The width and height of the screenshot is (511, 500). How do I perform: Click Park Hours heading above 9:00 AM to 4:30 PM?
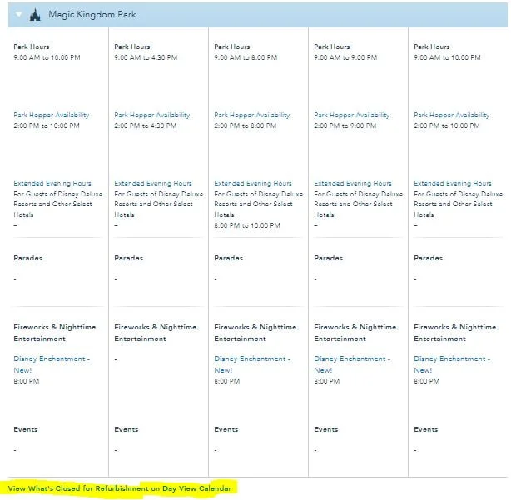(132, 47)
